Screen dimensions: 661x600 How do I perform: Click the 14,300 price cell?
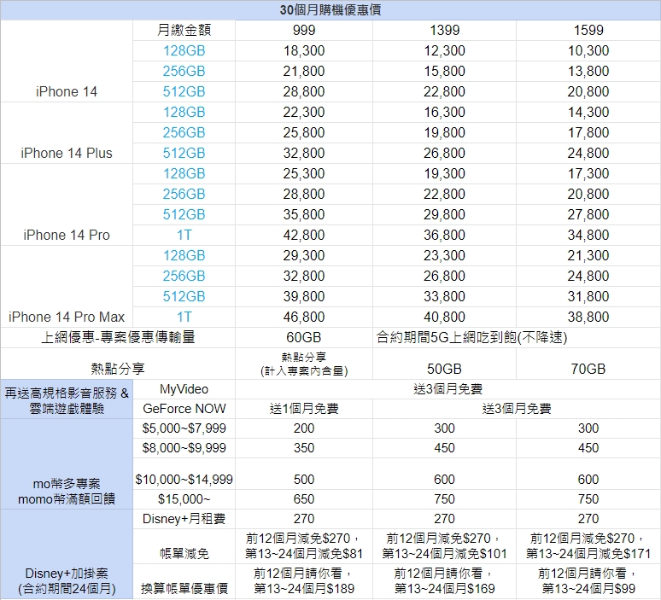[588, 113]
